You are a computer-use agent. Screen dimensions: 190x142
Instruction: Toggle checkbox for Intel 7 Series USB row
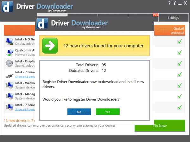[180, 74]
